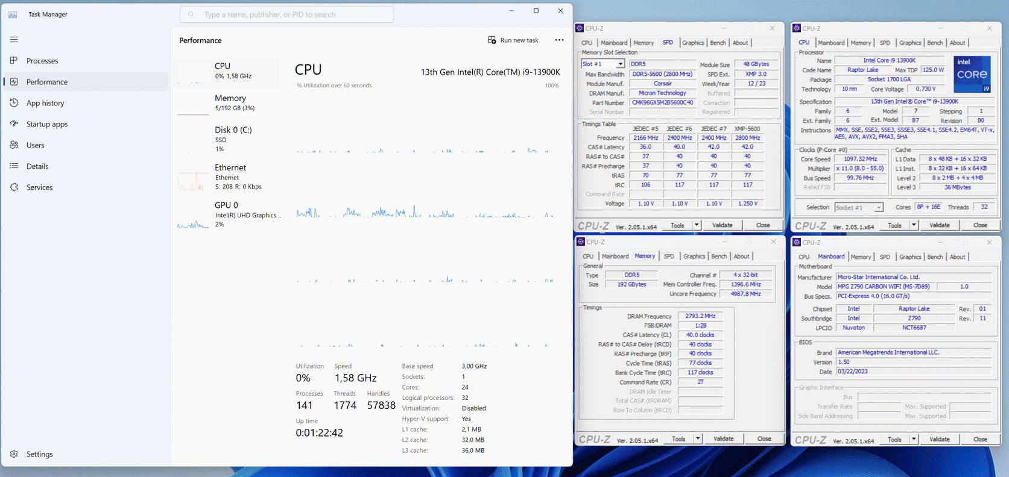The image size is (1009, 477).
Task: Expand Tools dropdown arrow in SPD window
Action: pyautogui.click(x=697, y=225)
